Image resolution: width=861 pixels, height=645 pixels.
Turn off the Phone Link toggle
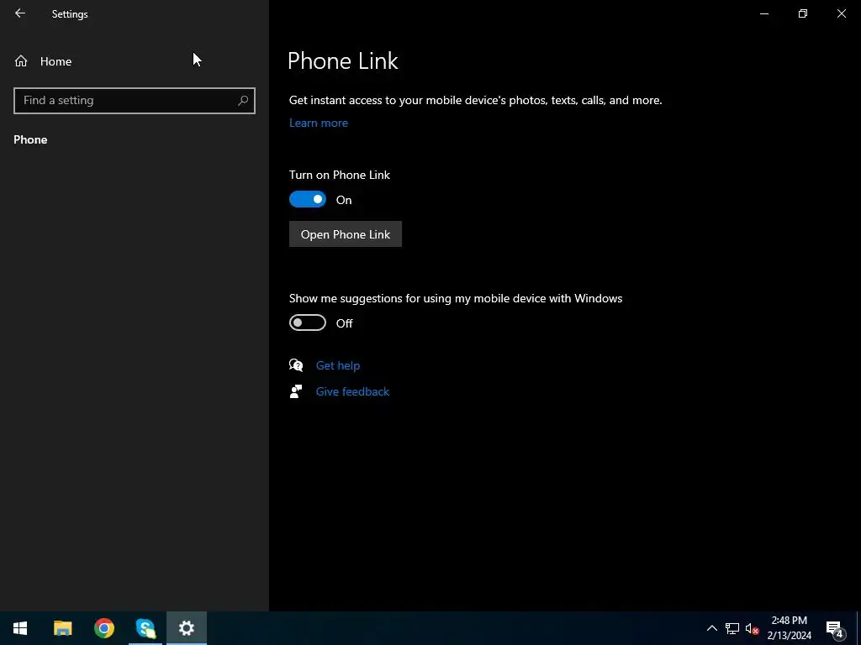click(308, 199)
